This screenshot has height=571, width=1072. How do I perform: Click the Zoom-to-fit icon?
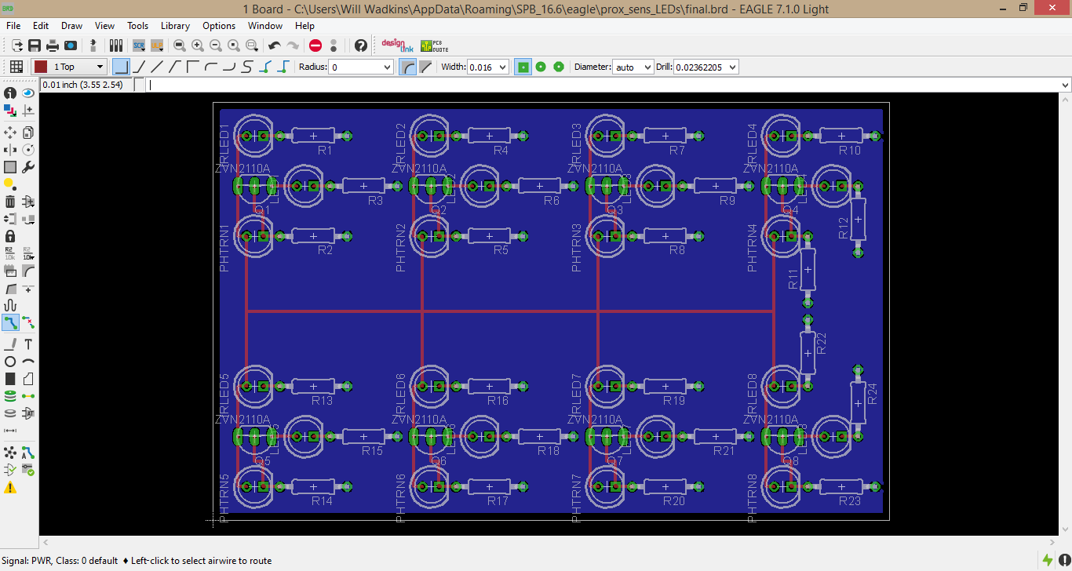tap(180, 45)
